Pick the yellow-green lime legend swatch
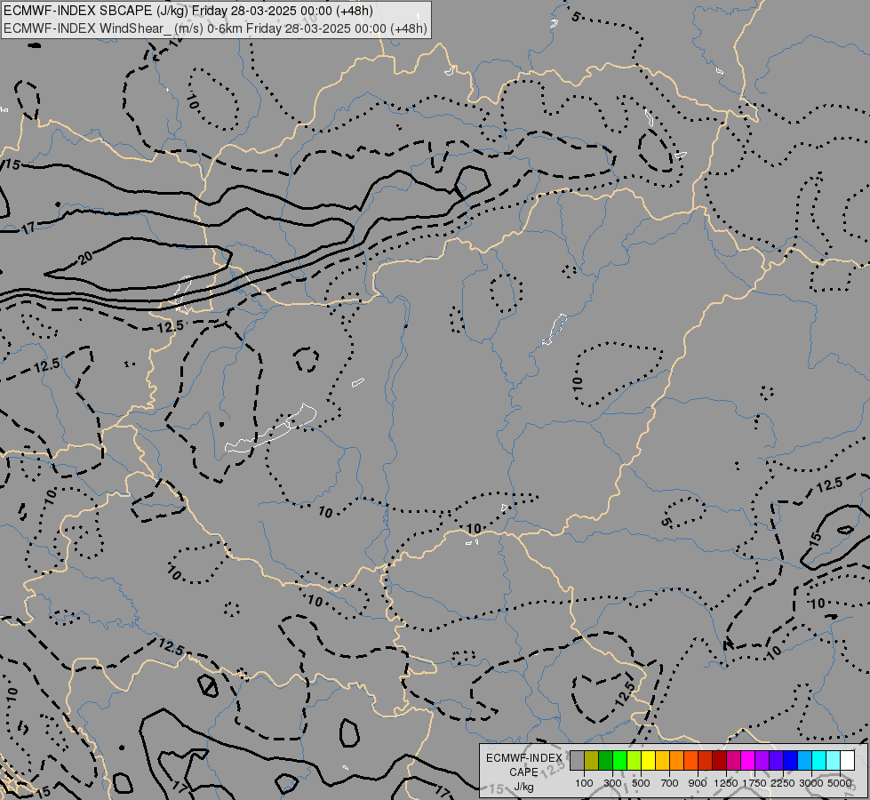The width and height of the screenshot is (870, 800). point(634,760)
